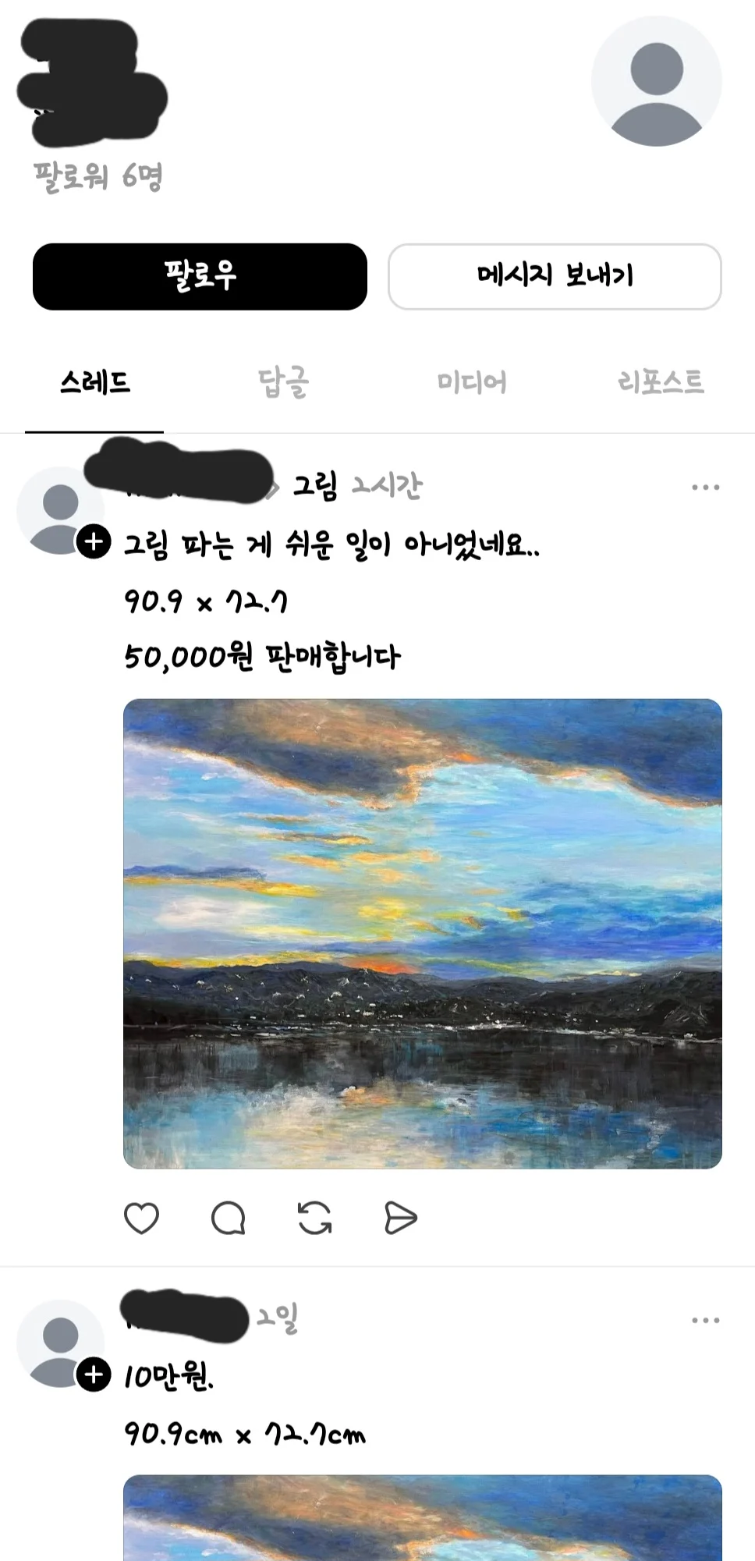Tap plus badge on second post avatar
Image resolution: width=755 pixels, height=1561 pixels.
94,1375
